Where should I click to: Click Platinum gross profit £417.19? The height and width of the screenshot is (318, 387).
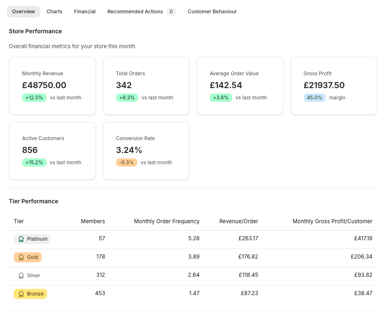(x=363, y=238)
